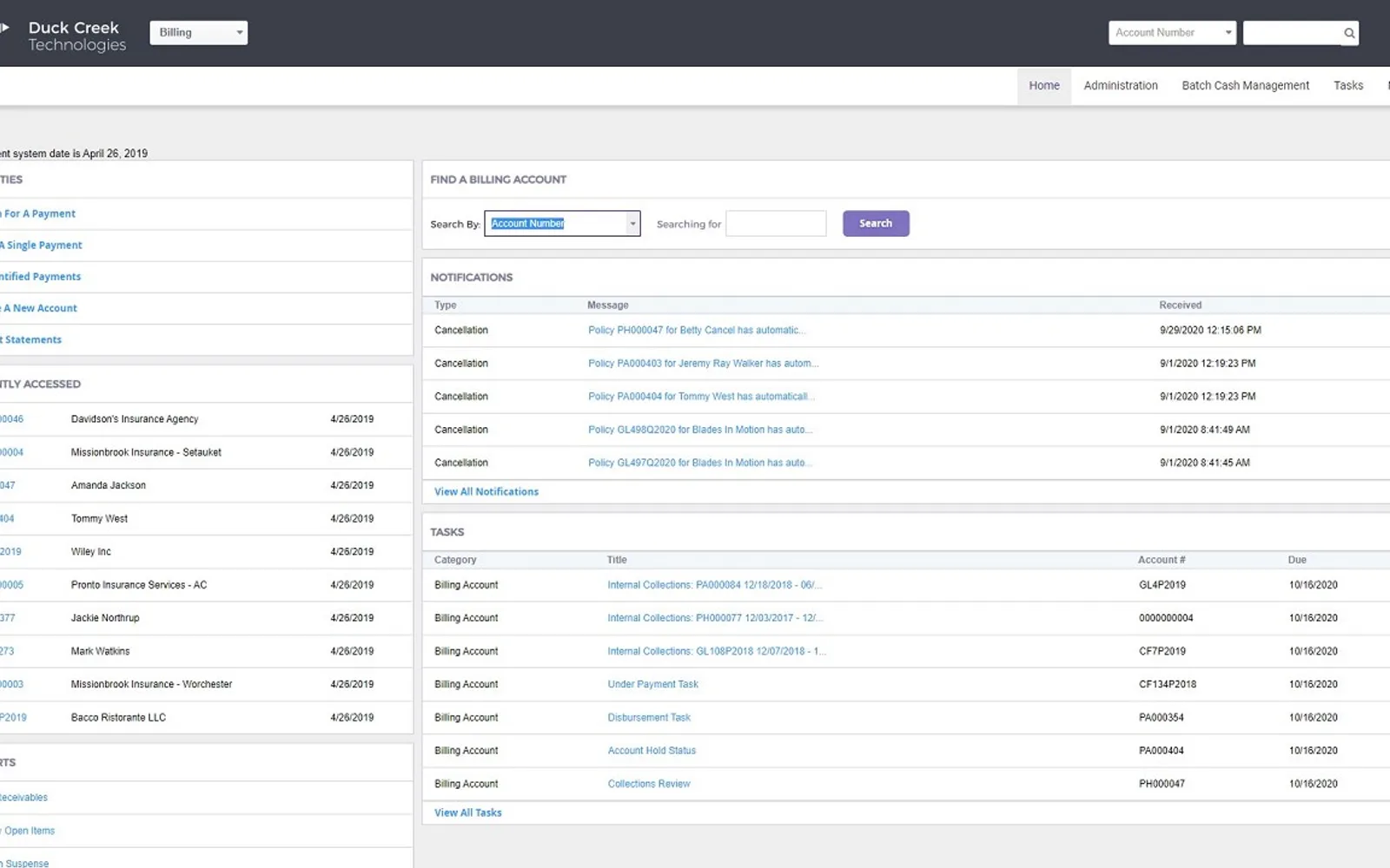Click the A New Account link
Screen dimensions: 1390x868
pos(40,308)
